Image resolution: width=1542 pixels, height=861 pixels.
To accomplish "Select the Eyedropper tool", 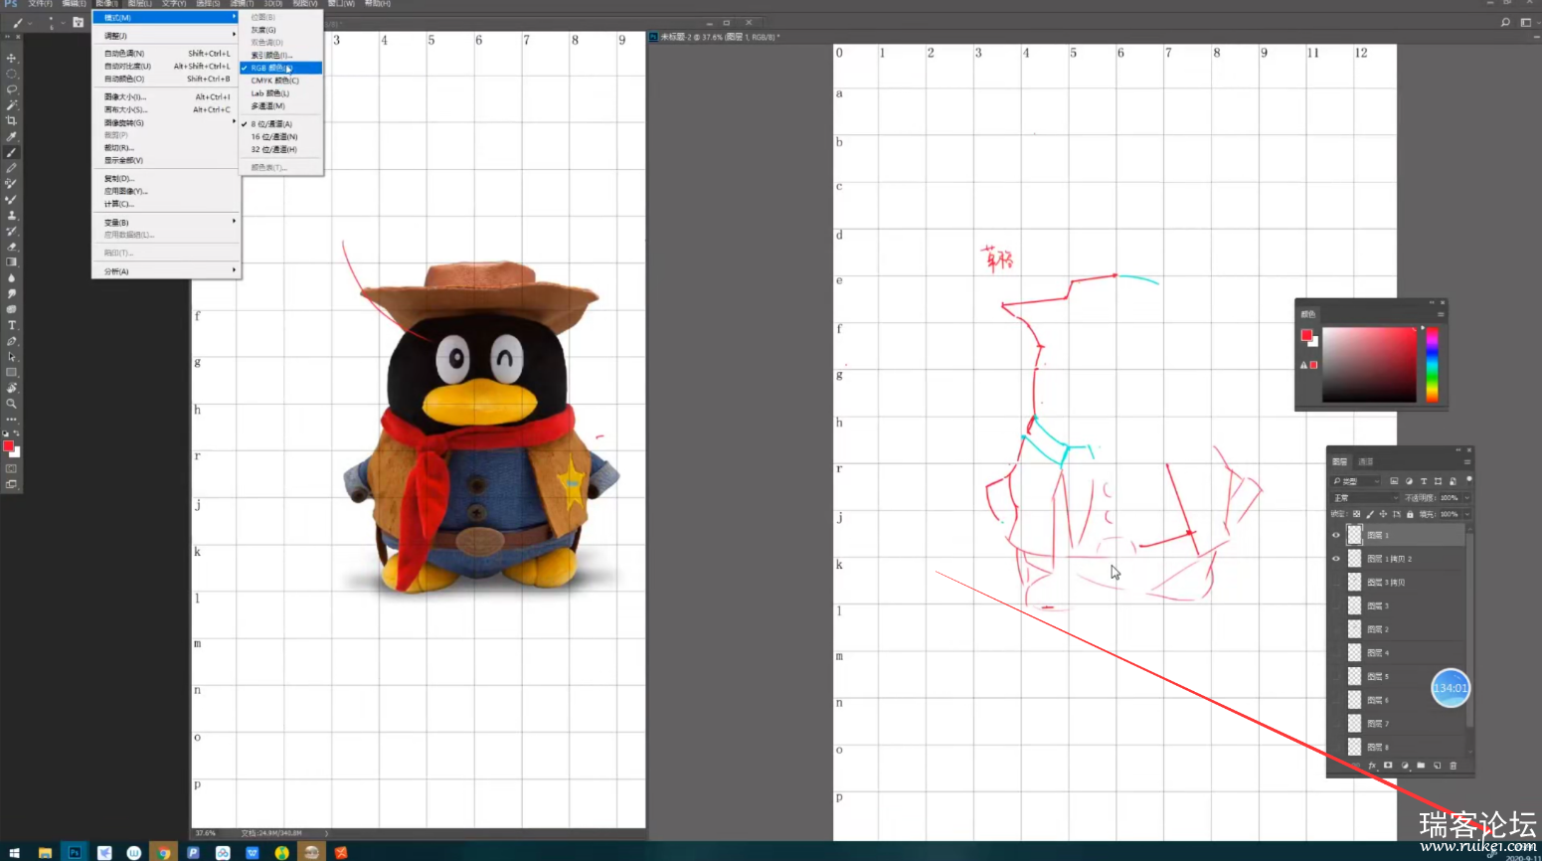I will tap(12, 137).
